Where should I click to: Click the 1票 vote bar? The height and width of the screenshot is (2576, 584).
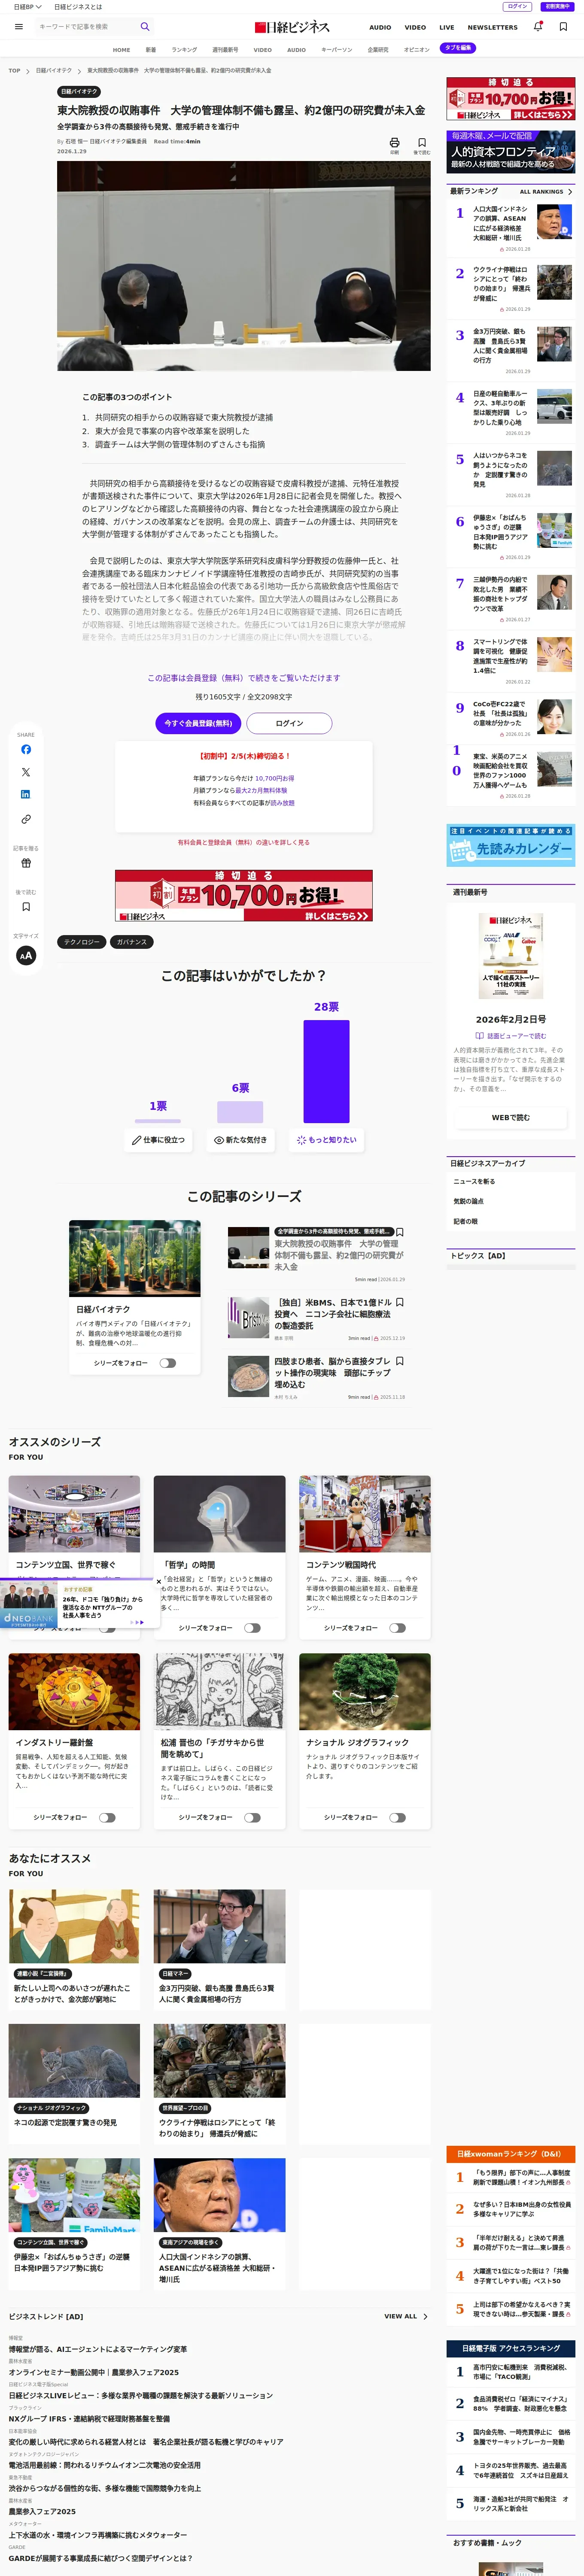click(158, 1121)
